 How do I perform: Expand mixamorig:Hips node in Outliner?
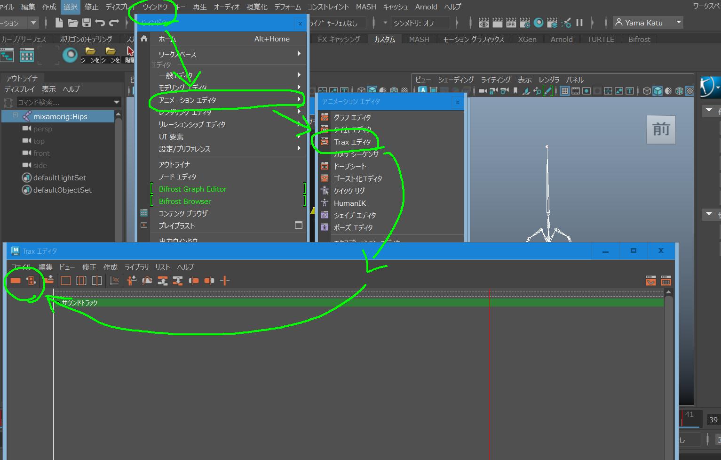coord(16,115)
